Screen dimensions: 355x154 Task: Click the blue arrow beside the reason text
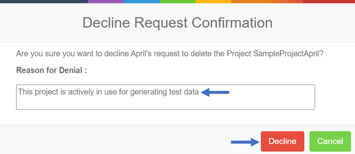(x=216, y=93)
